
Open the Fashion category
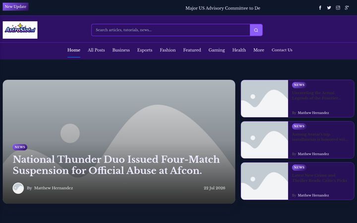[x=168, y=50]
